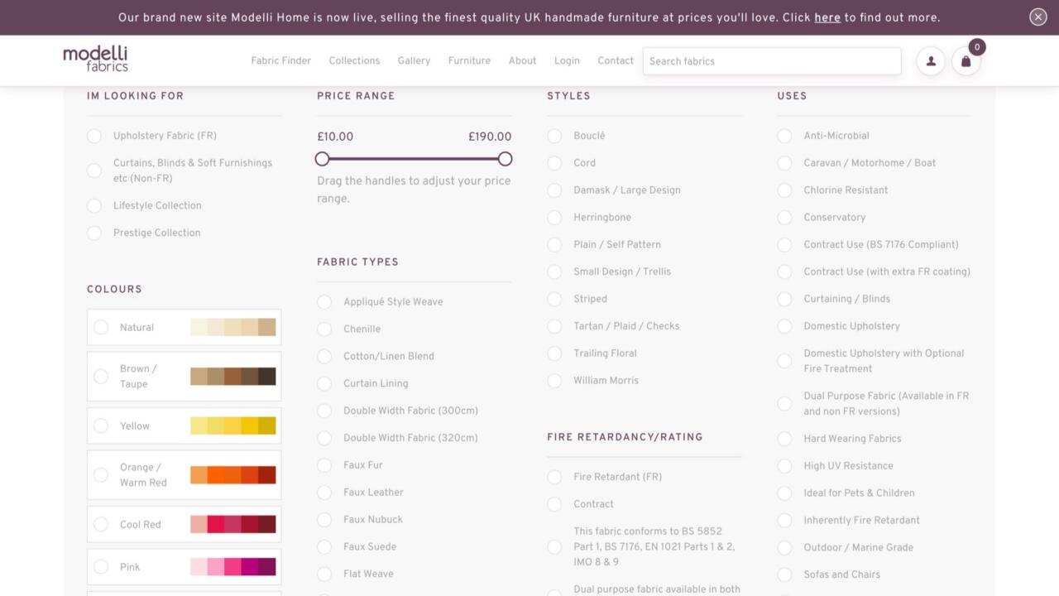
Task: Tick Faux Suede fabric type
Action: [x=324, y=547]
